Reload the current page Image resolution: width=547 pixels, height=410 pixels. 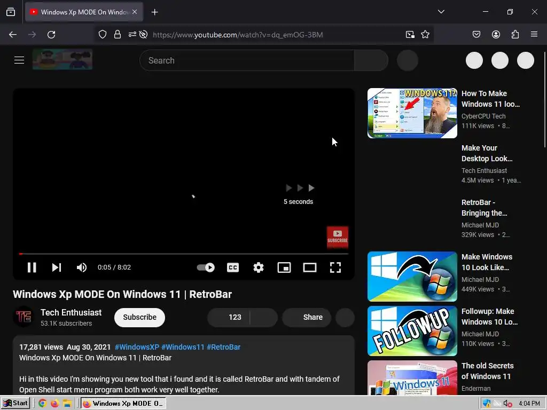click(51, 35)
